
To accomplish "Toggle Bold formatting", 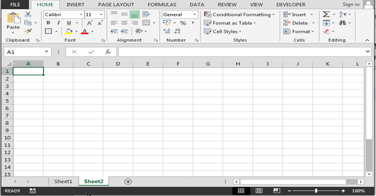I will pyautogui.click(x=48, y=23).
